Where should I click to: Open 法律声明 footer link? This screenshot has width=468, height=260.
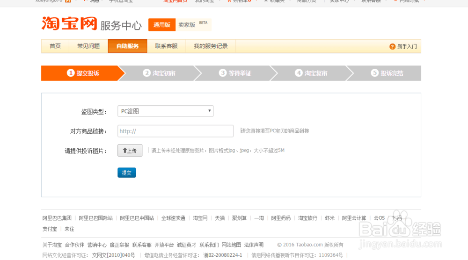[254, 245]
